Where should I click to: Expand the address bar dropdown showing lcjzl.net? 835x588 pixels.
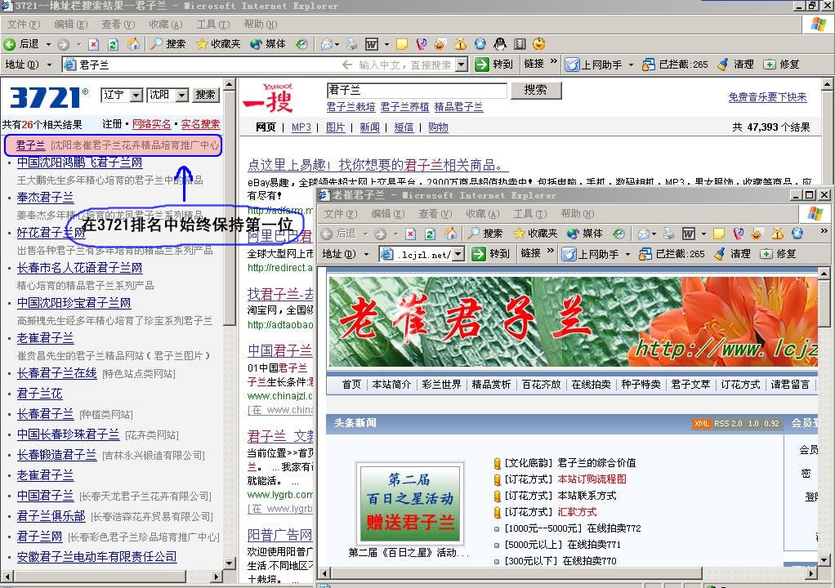pyautogui.click(x=458, y=253)
